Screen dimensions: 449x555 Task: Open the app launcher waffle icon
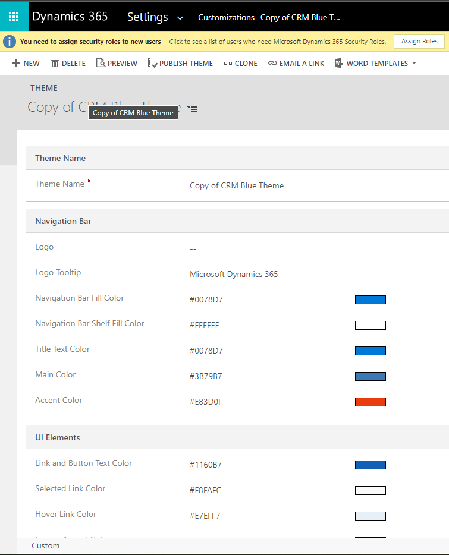[14, 17]
